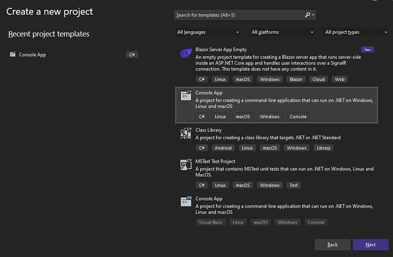Click the Visual Basic Console App icon
The image size is (393, 257).
tap(186, 201)
